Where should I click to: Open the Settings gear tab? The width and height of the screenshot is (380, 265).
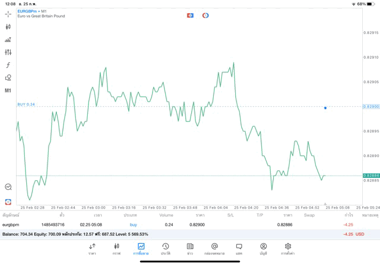coord(288,248)
